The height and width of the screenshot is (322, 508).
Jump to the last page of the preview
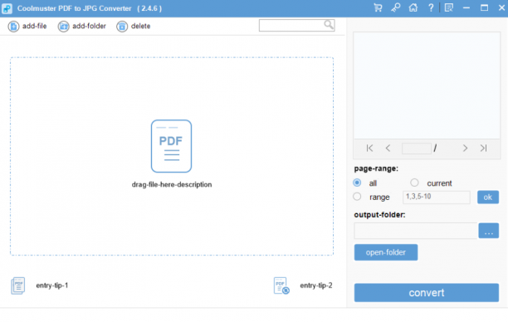483,148
